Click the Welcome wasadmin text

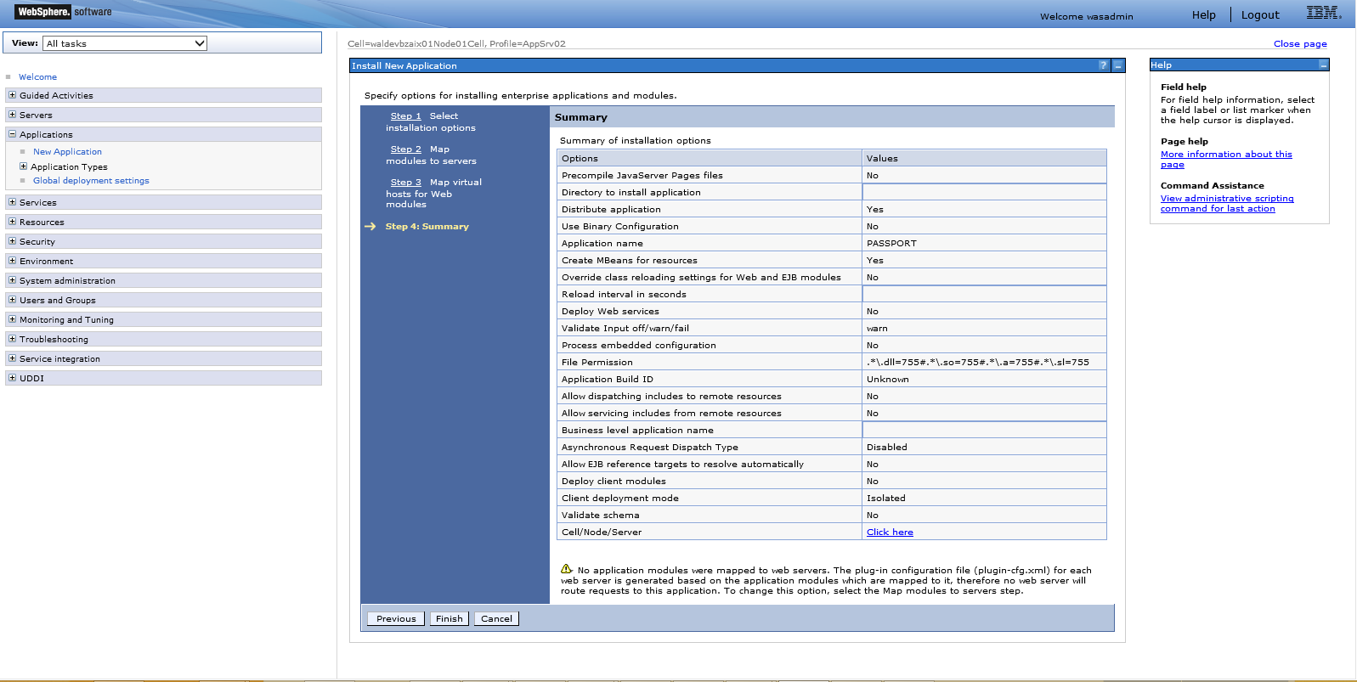coord(1087,17)
